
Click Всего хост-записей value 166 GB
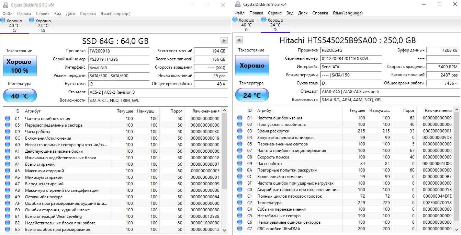point(211,59)
